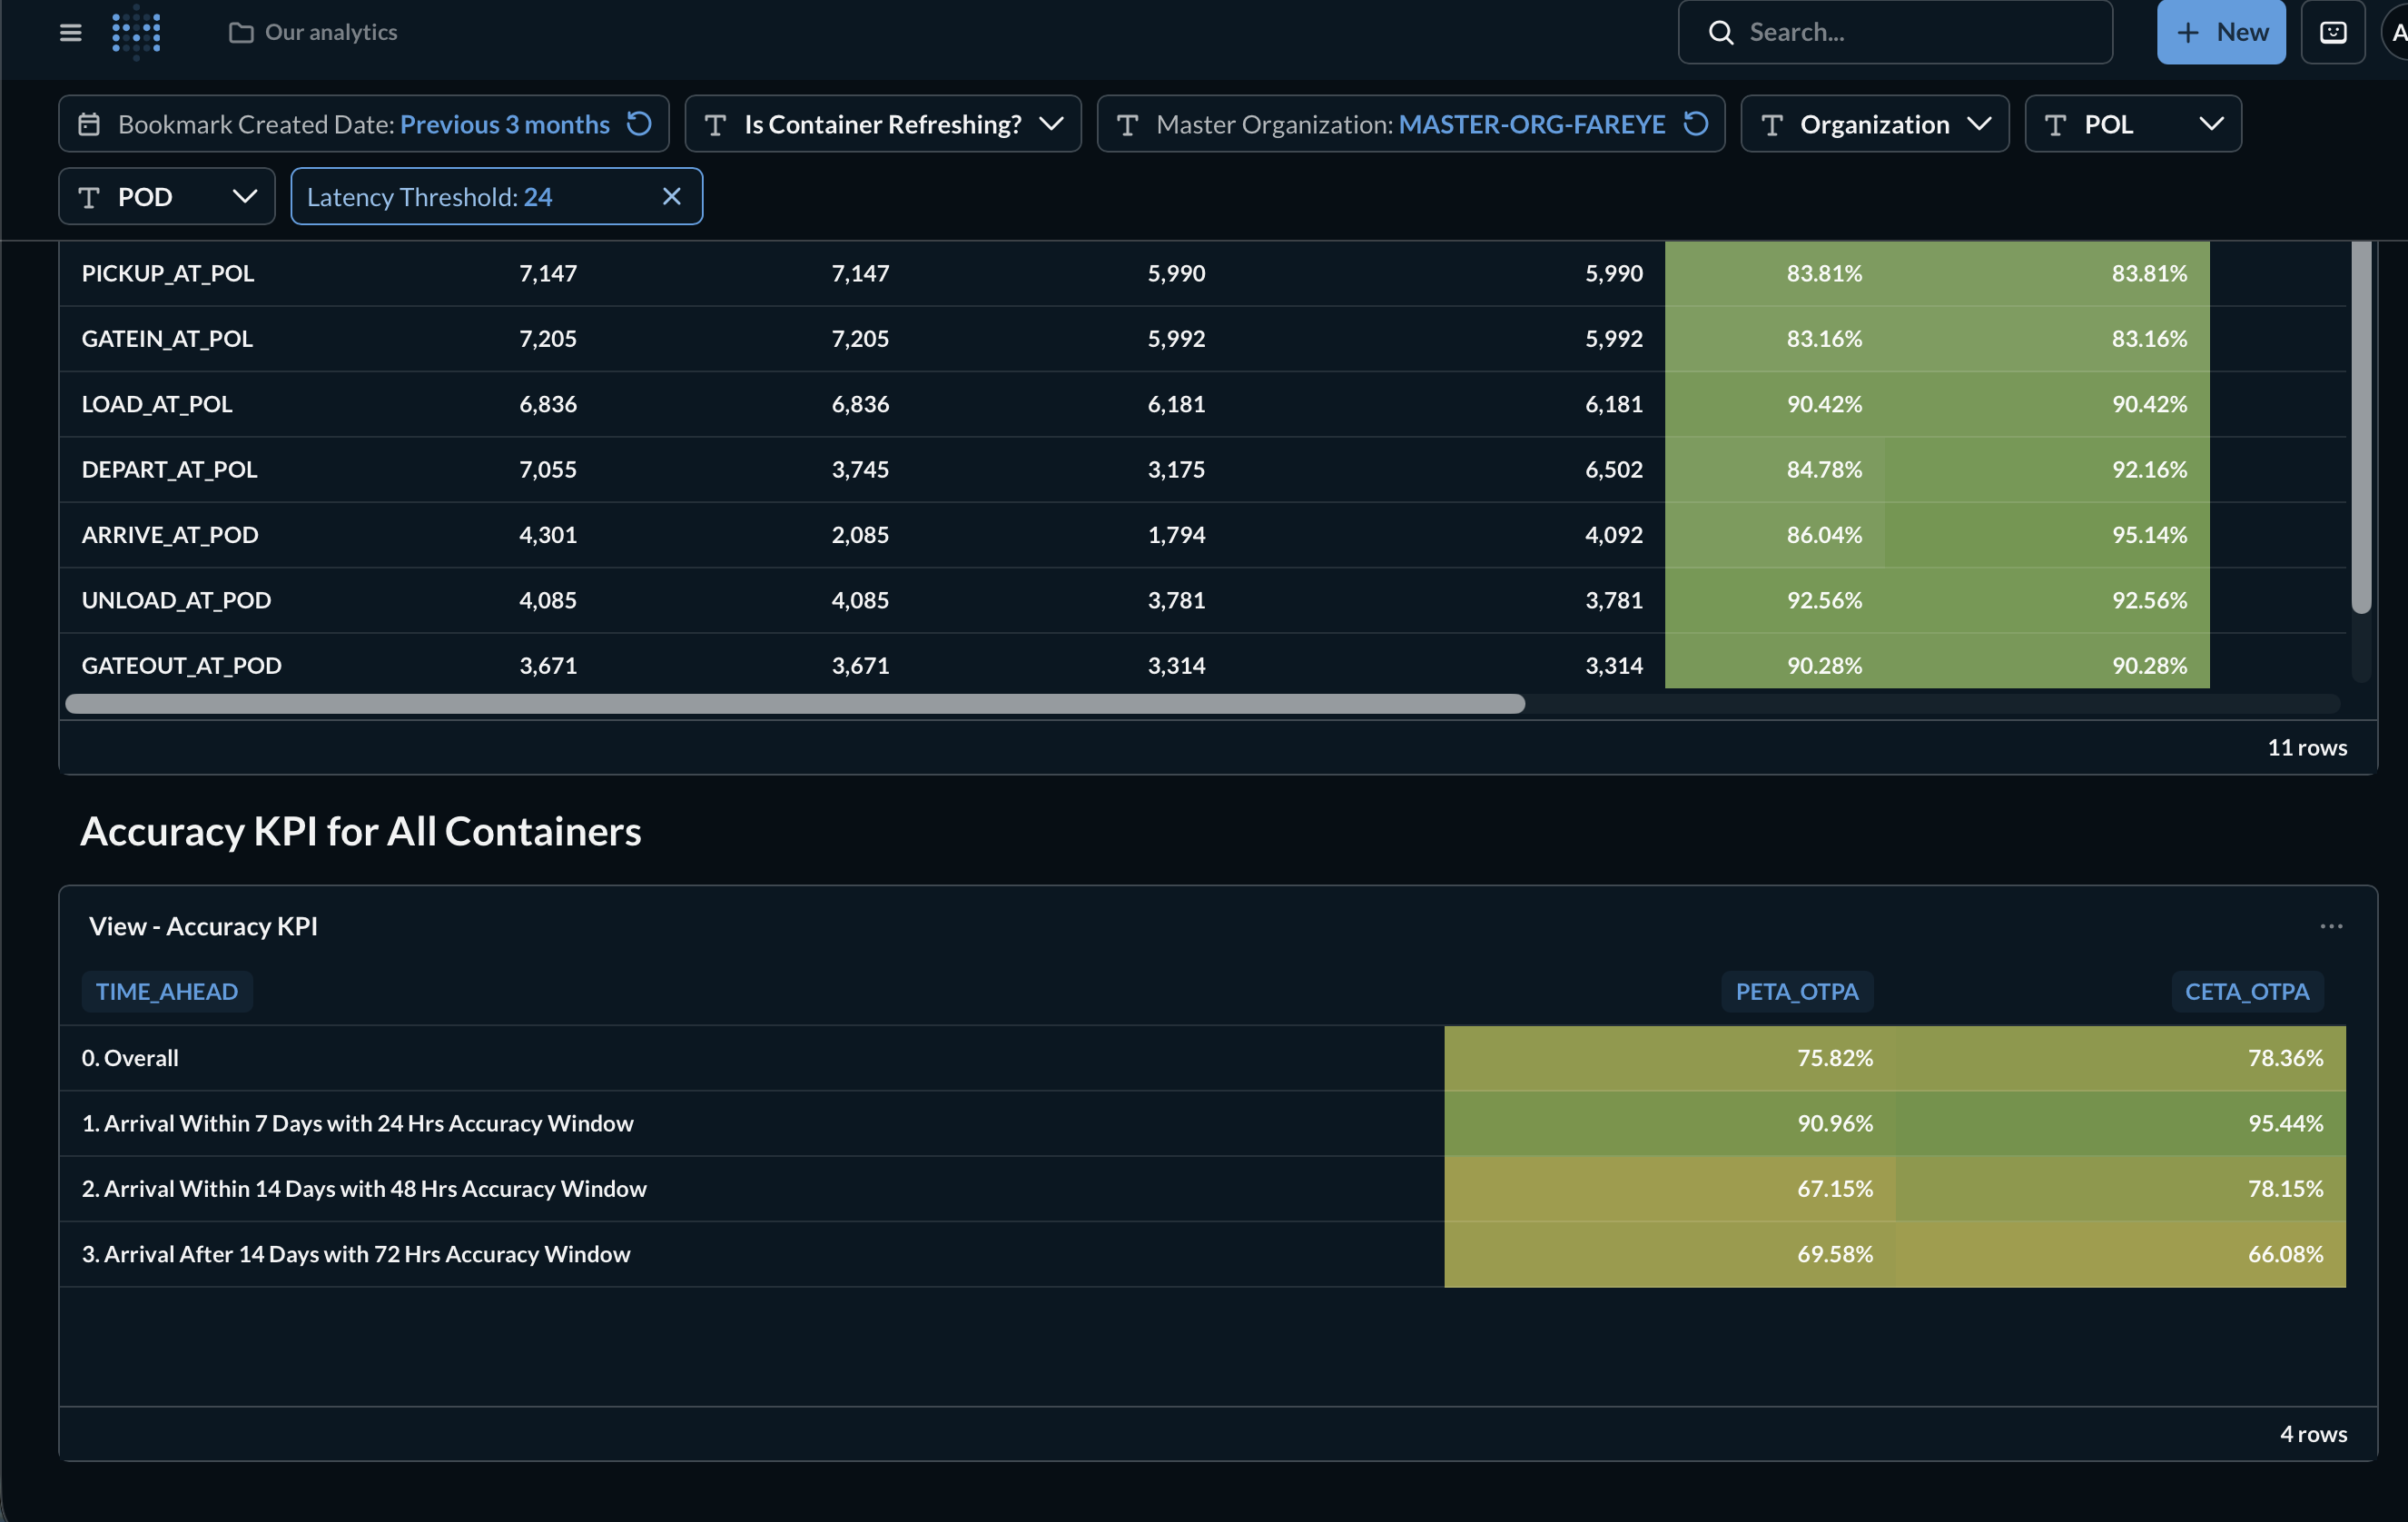Viewport: 2408px width, 1522px height.
Task: Expand the Organization filter dropdown
Action: tap(1875, 124)
